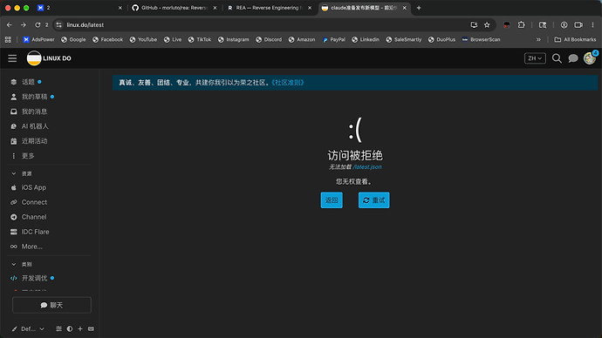Show more bookmarks with double chevron

(538, 39)
